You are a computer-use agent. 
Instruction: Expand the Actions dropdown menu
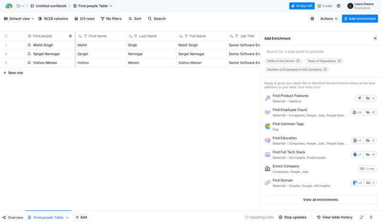pyautogui.click(x=329, y=19)
